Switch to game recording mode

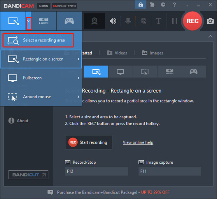tap(69, 21)
